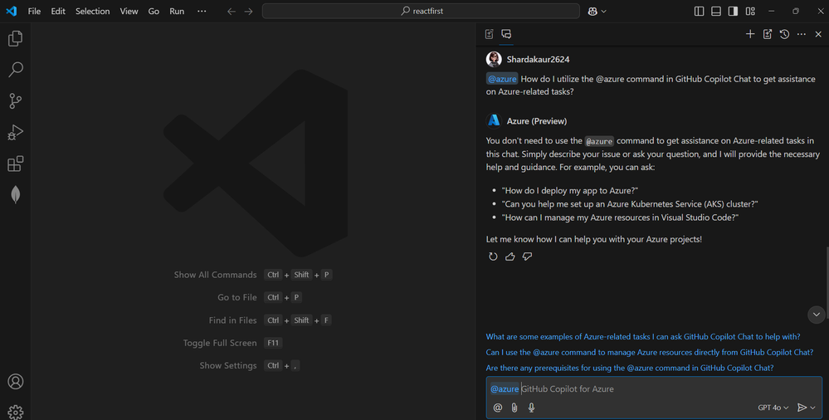Open Customize Layout icon
Image resolution: width=829 pixels, height=420 pixels.
click(x=750, y=11)
